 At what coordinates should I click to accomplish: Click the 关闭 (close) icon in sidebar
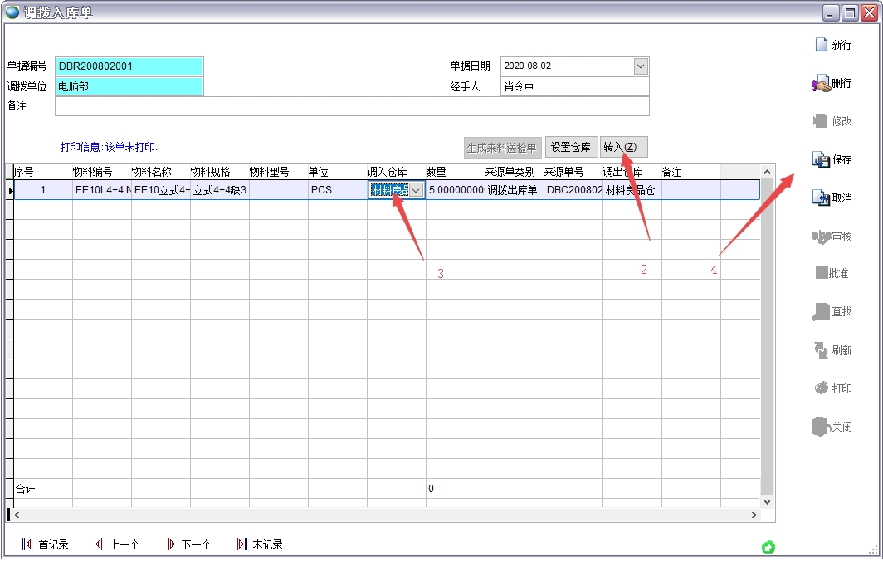820,427
